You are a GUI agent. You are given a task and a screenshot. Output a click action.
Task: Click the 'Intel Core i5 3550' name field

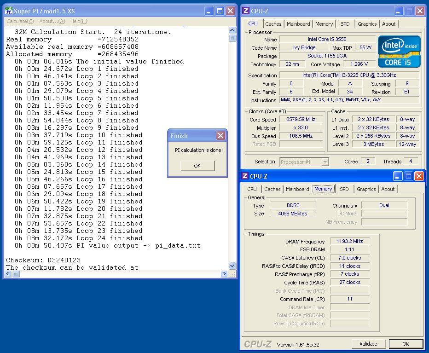(x=327, y=40)
